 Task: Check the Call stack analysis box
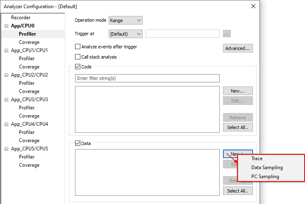pos(78,57)
